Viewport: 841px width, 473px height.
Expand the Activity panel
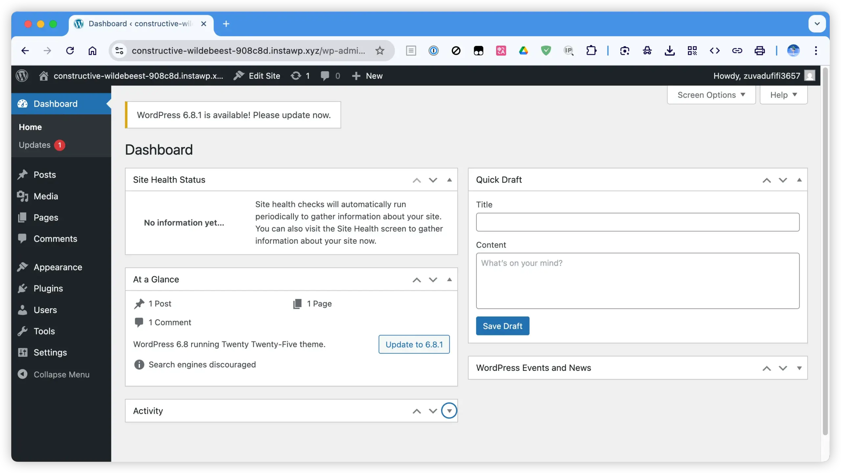pos(449,411)
